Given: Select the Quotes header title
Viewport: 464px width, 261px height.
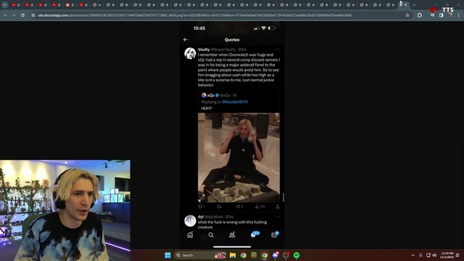Looking at the screenshot, I should point(232,39).
